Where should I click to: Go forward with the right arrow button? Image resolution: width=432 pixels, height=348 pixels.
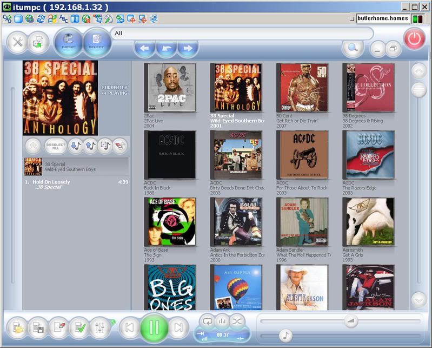tap(188, 49)
